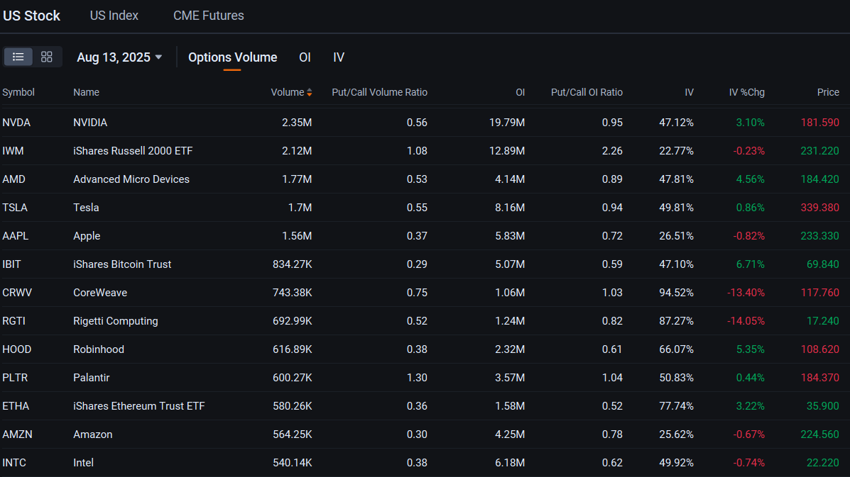This screenshot has width=850, height=477.
Task: Click Tesla's volume value 1.7M
Action: click(x=300, y=208)
